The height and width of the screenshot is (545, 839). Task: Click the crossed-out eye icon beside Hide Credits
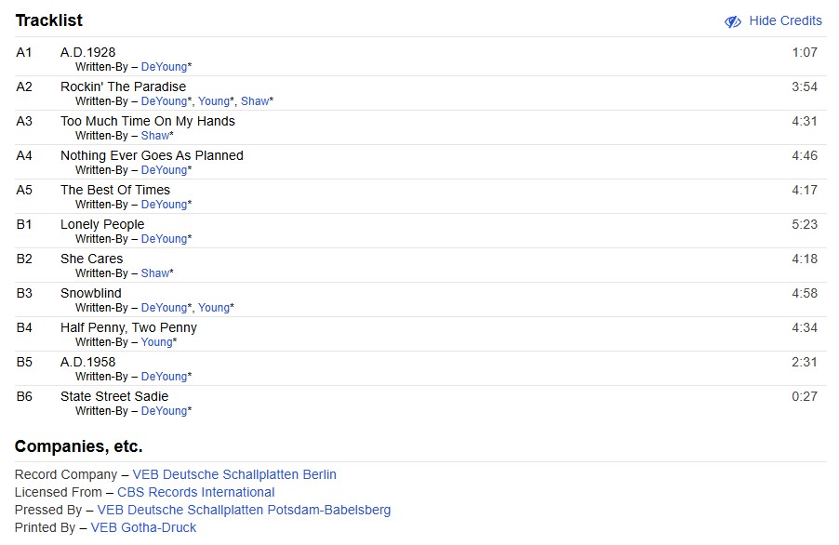pyautogui.click(x=733, y=21)
